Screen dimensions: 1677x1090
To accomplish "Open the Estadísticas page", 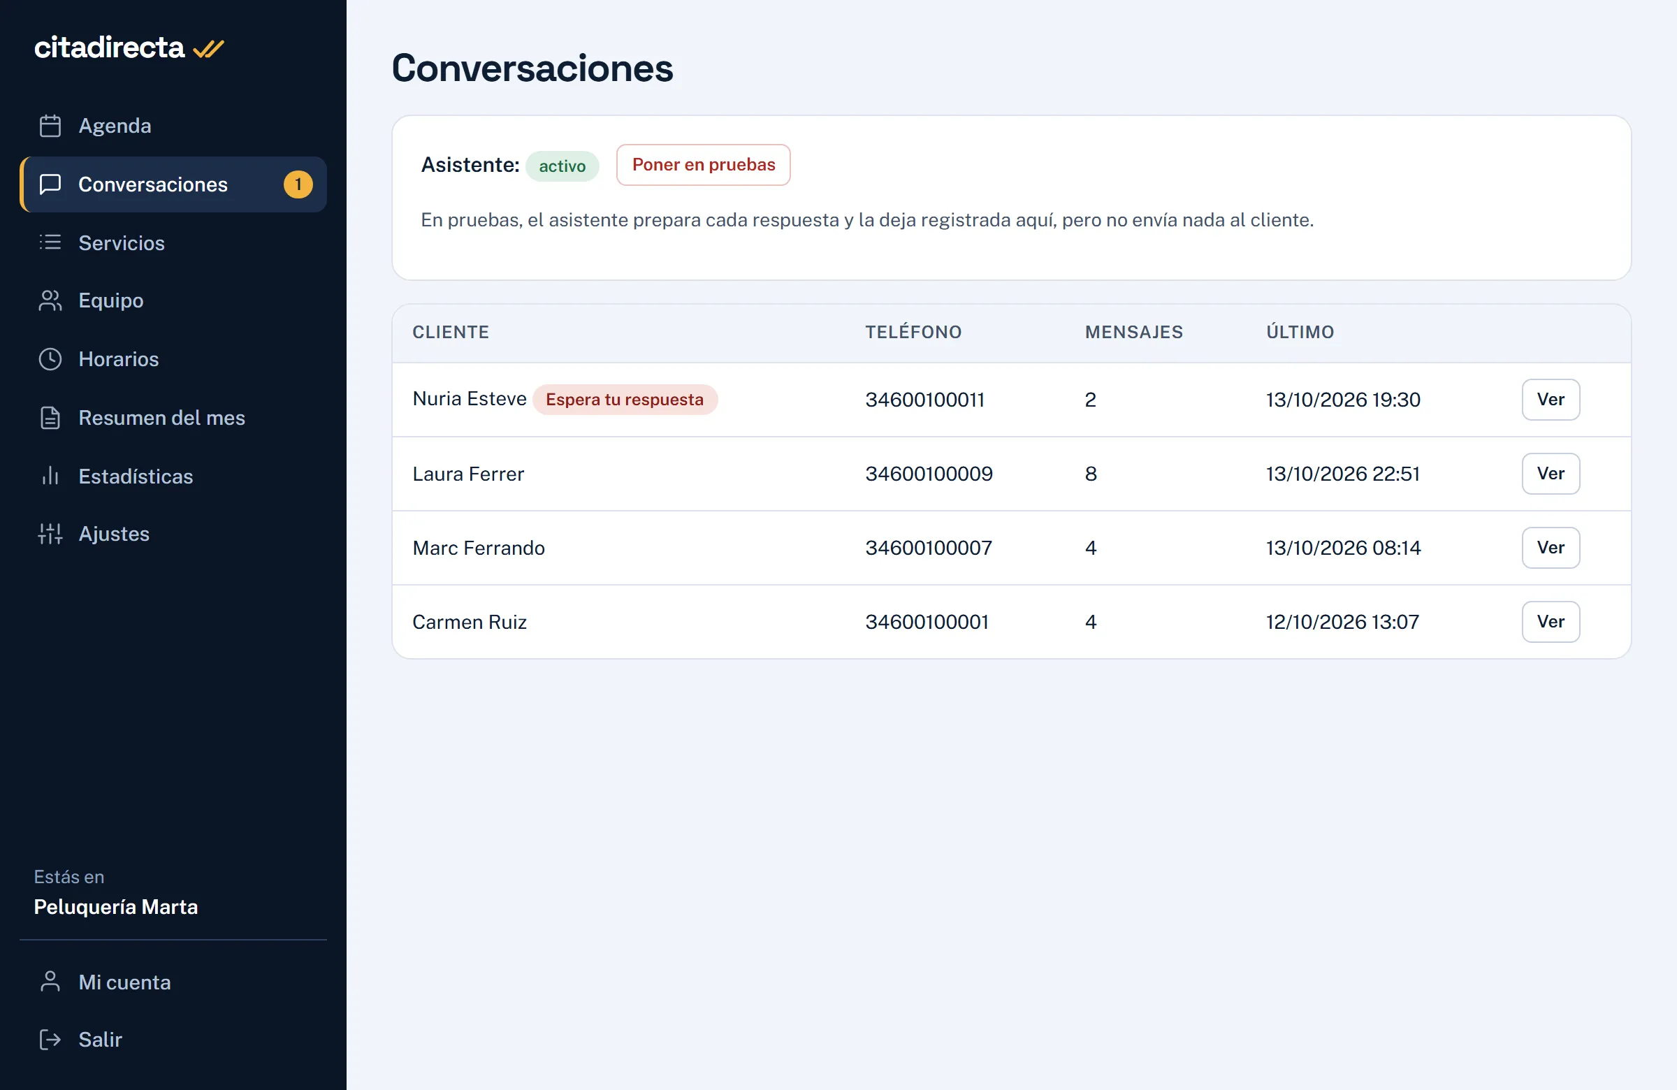I will click(x=173, y=476).
